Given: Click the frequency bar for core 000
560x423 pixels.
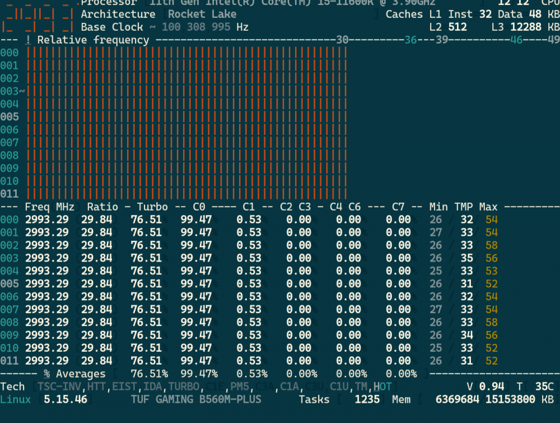Looking at the screenshot, I should tap(186, 53).
